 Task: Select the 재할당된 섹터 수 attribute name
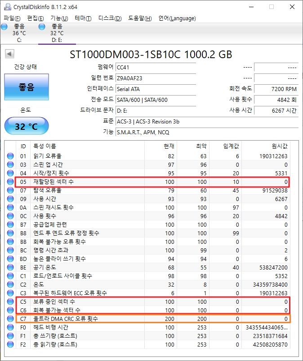coord(53,182)
